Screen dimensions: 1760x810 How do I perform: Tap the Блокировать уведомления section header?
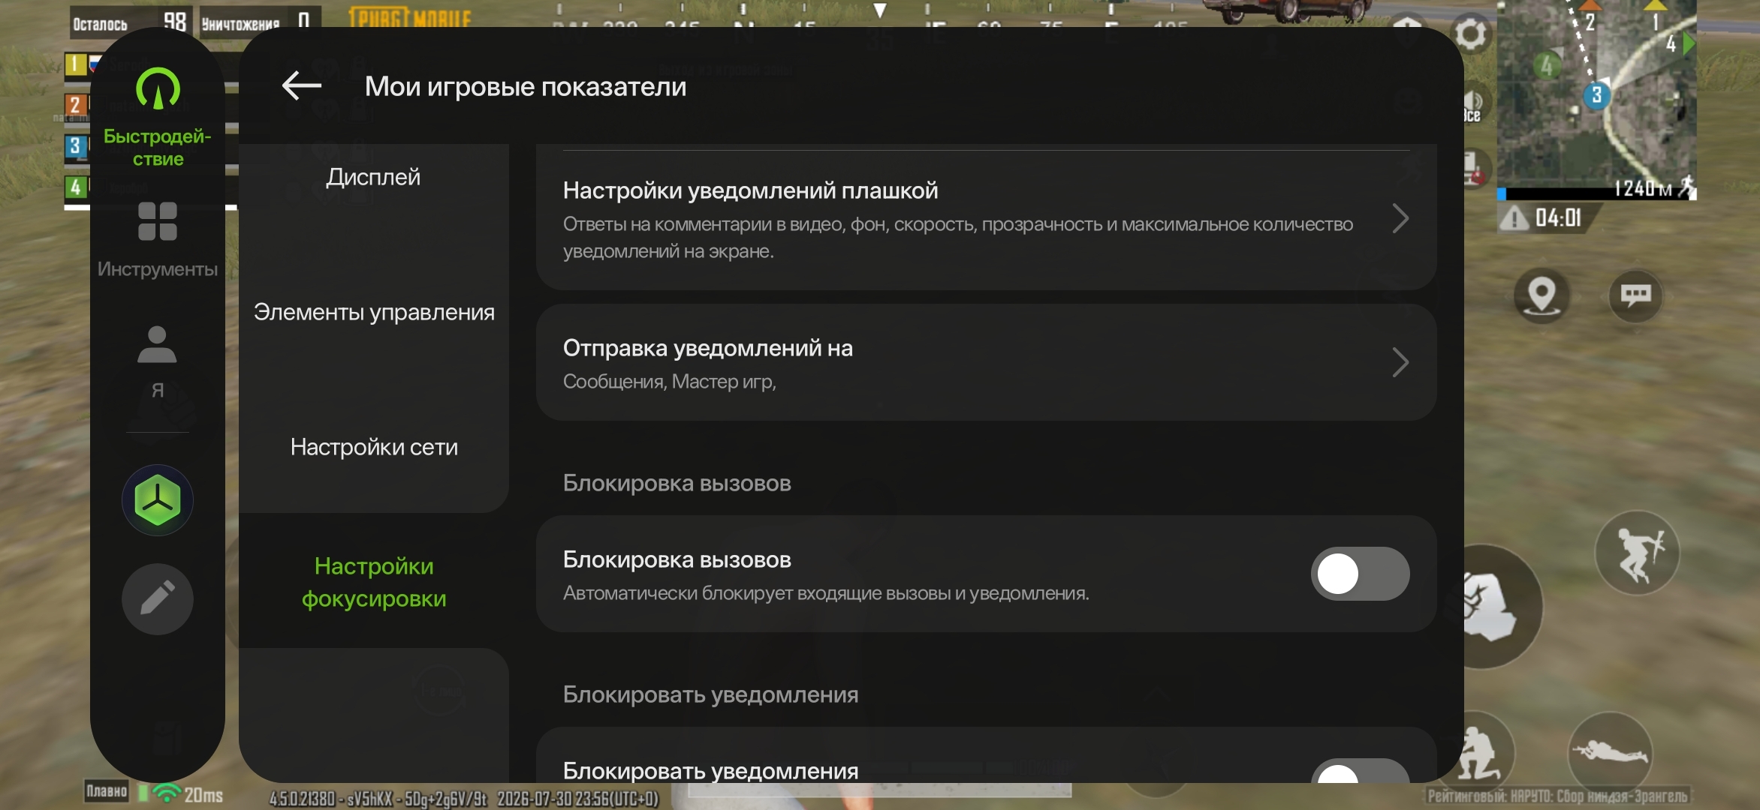point(710,694)
